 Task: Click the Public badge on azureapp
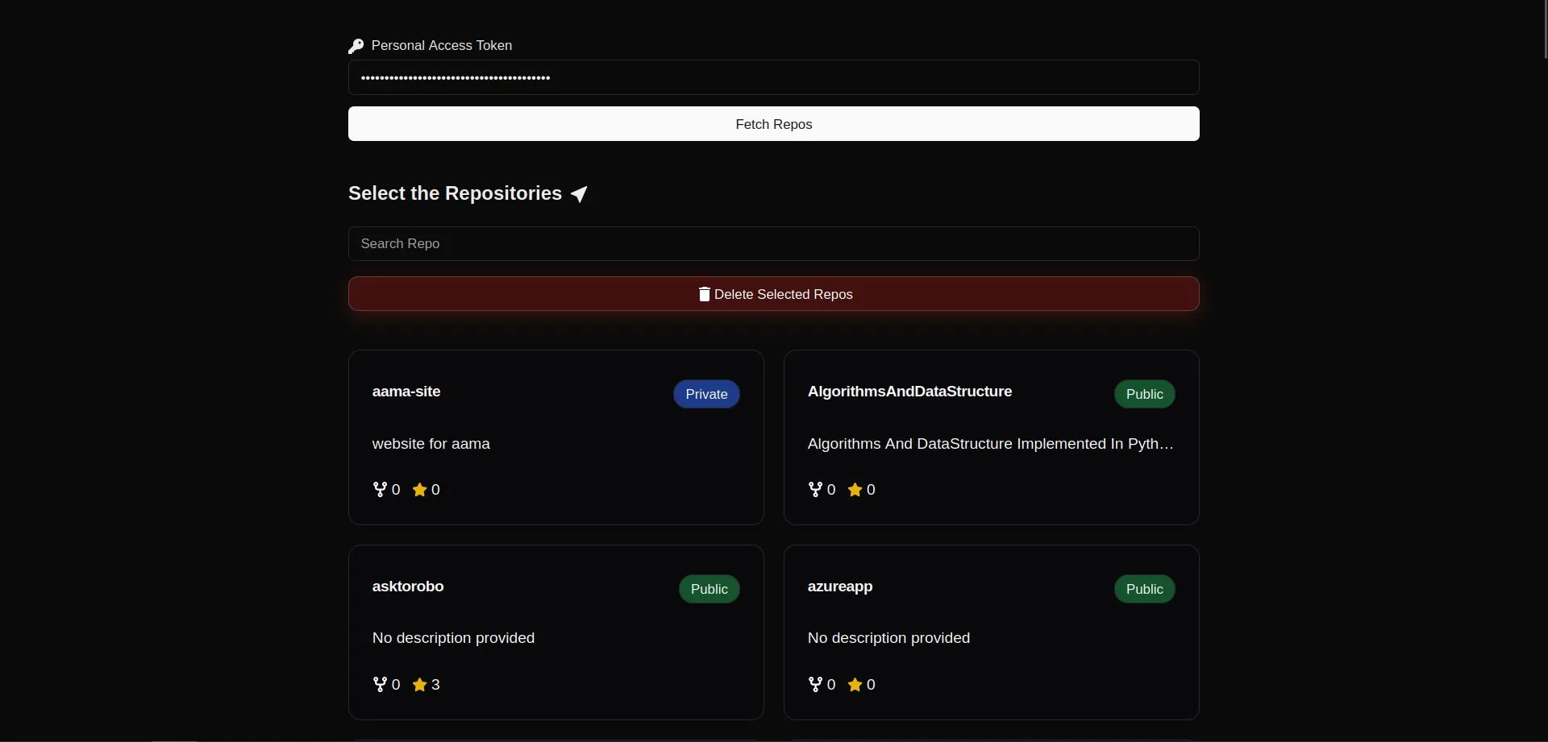point(1144,589)
